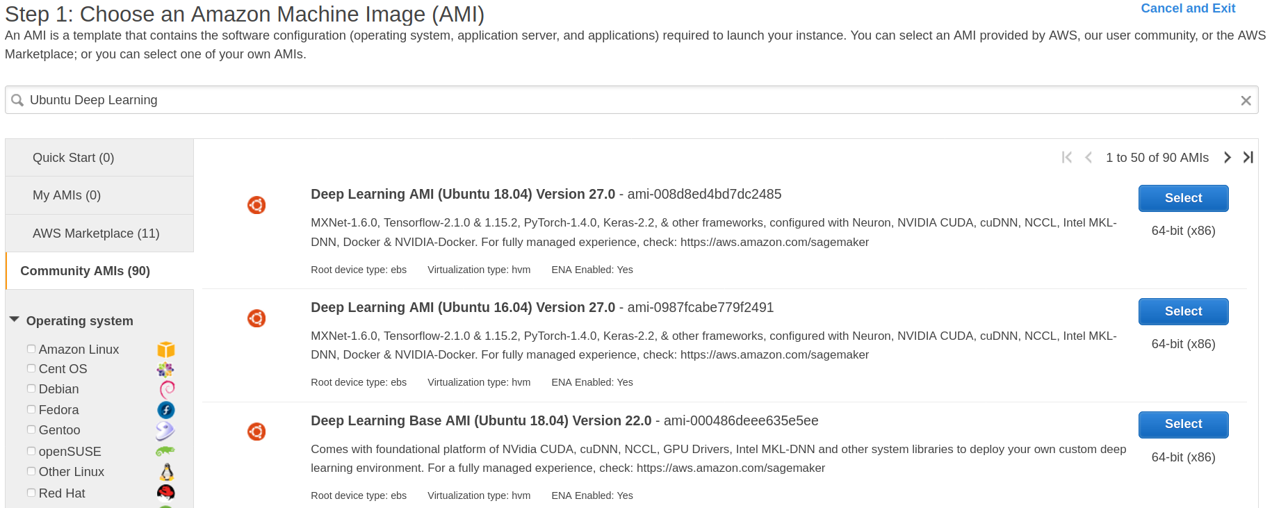Jump to the last page of AMIs
This screenshot has width=1272, height=508.
[x=1248, y=158]
